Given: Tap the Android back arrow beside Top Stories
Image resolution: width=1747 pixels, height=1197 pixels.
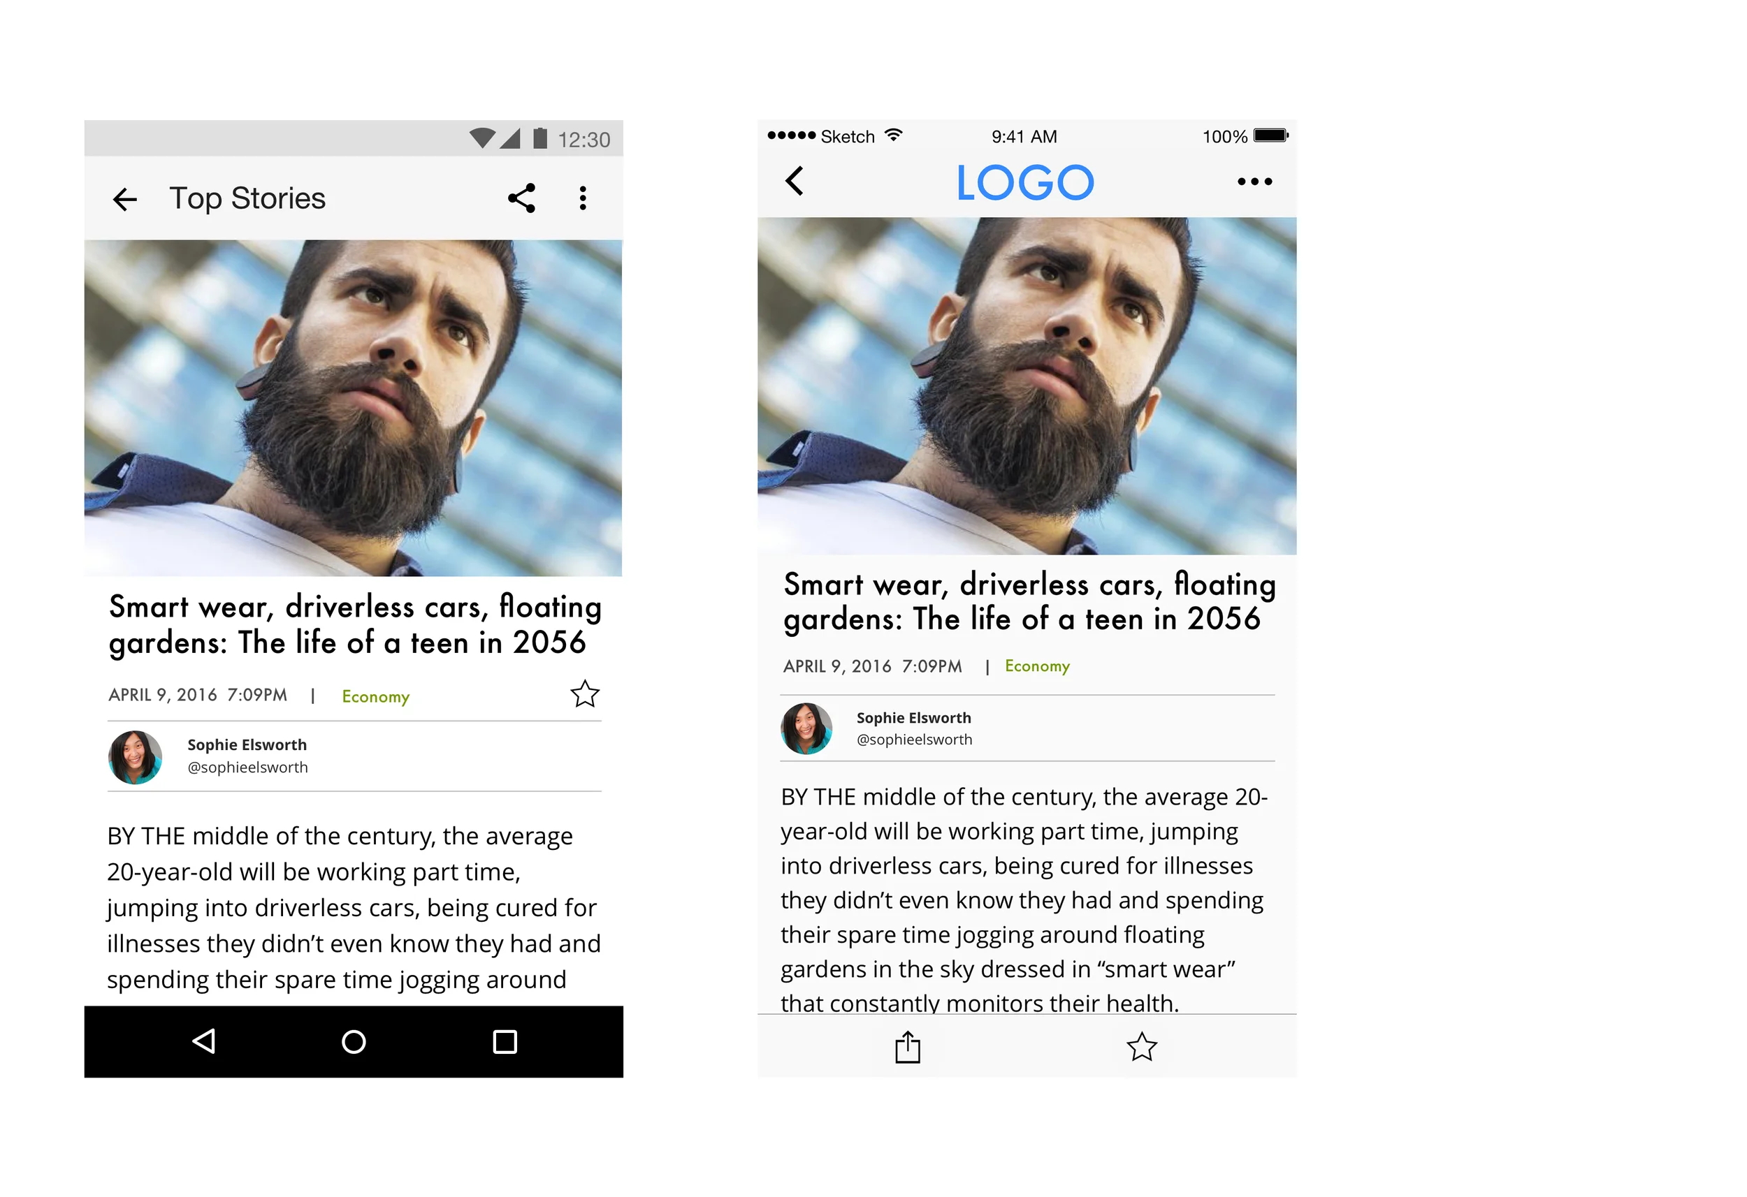Looking at the screenshot, I should [x=125, y=199].
